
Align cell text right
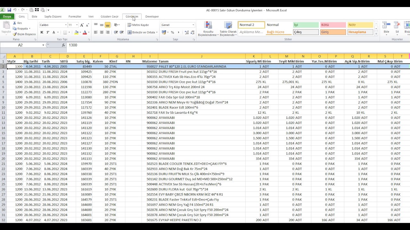tap(108, 32)
